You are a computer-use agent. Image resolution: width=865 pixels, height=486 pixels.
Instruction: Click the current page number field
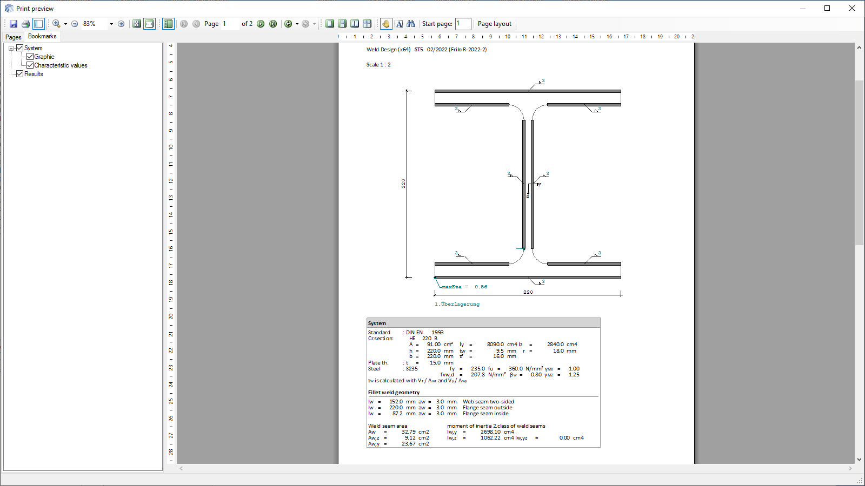230,24
